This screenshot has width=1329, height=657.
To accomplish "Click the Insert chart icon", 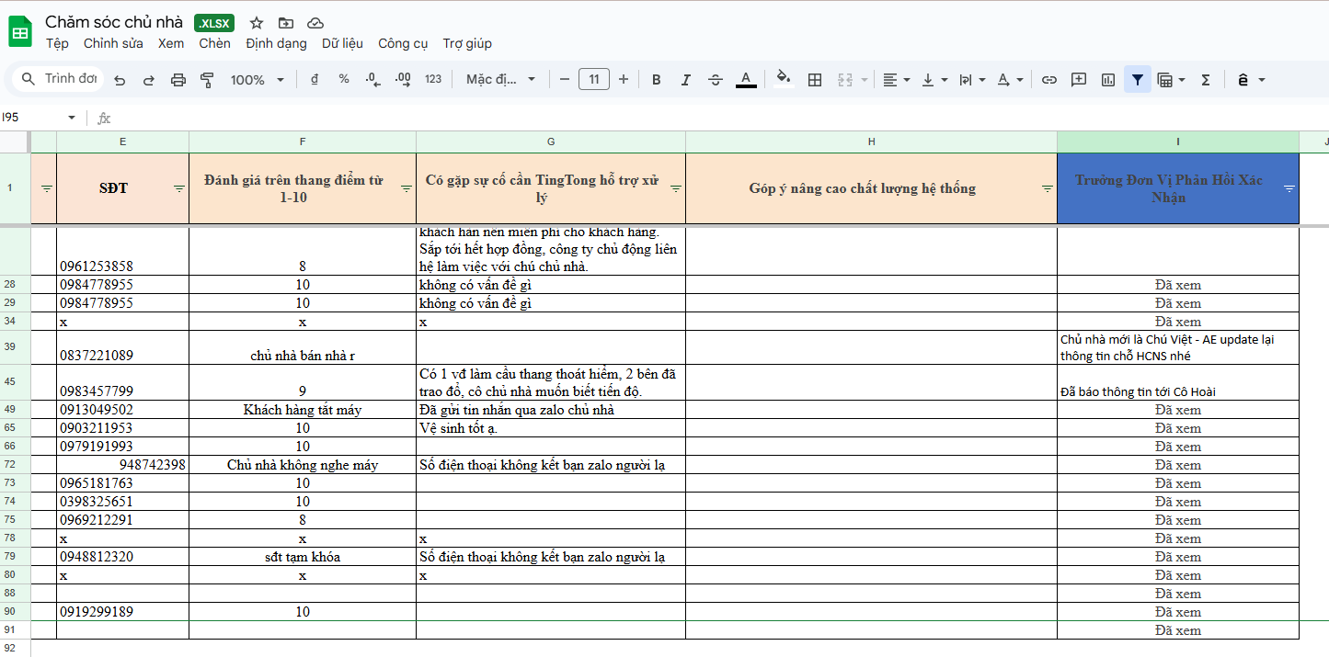I will click(1108, 80).
